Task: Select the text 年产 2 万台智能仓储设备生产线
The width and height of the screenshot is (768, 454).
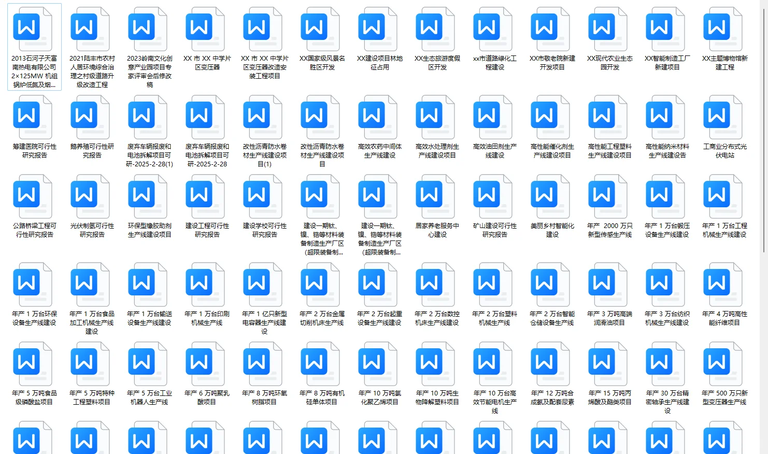Action: click(x=552, y=318)
